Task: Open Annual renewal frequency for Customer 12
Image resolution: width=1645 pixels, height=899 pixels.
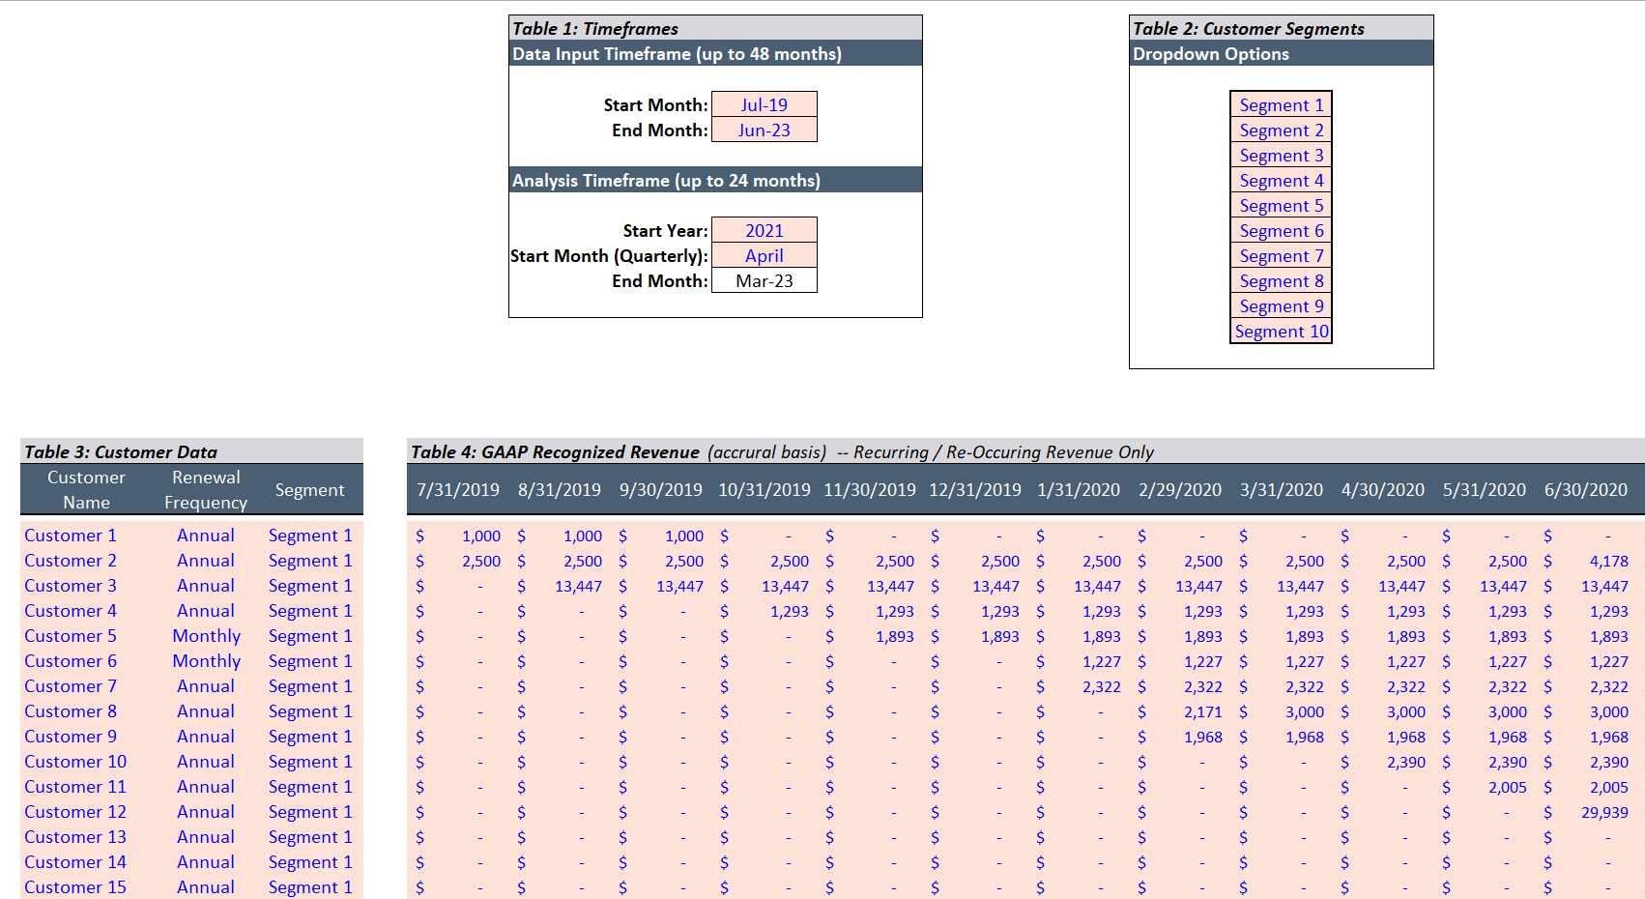Action: 206,811
